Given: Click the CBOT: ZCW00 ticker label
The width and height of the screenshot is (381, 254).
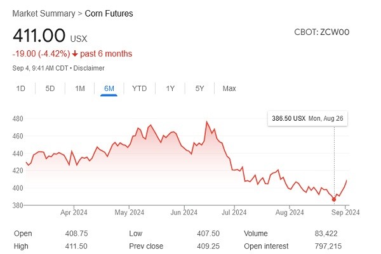Looking at the screenshot, I should [322, 32].
